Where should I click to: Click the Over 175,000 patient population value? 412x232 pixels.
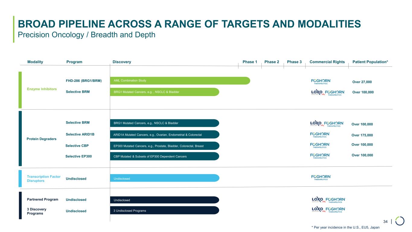(x=362, y=135)
